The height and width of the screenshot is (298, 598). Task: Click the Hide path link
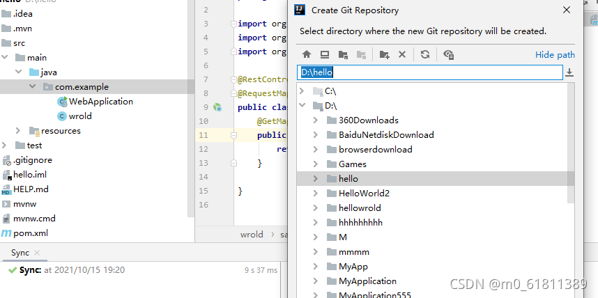click(x=555, y=54)
